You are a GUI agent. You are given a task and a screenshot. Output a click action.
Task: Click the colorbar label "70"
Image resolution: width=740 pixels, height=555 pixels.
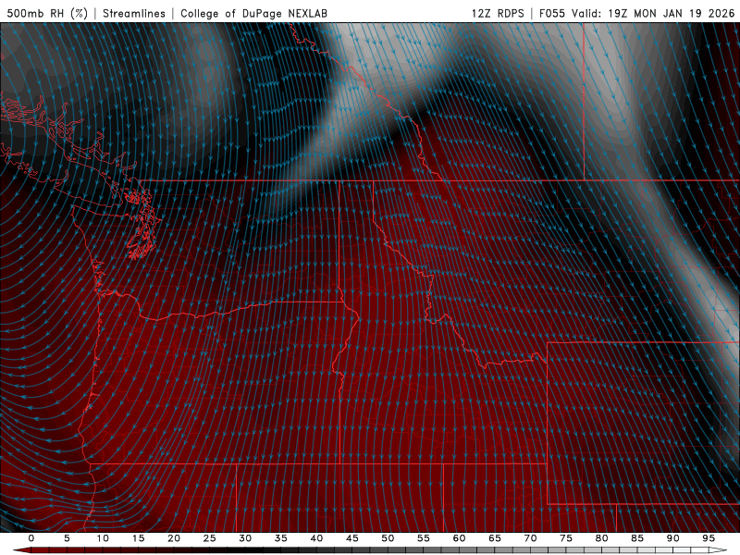530,538
